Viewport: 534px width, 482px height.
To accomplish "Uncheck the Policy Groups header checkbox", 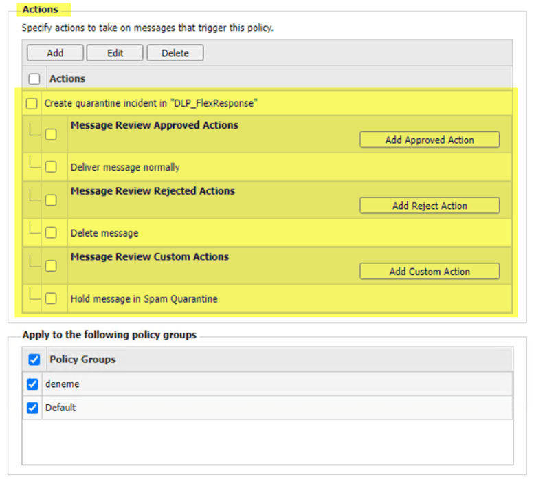I will pos(34,360).
